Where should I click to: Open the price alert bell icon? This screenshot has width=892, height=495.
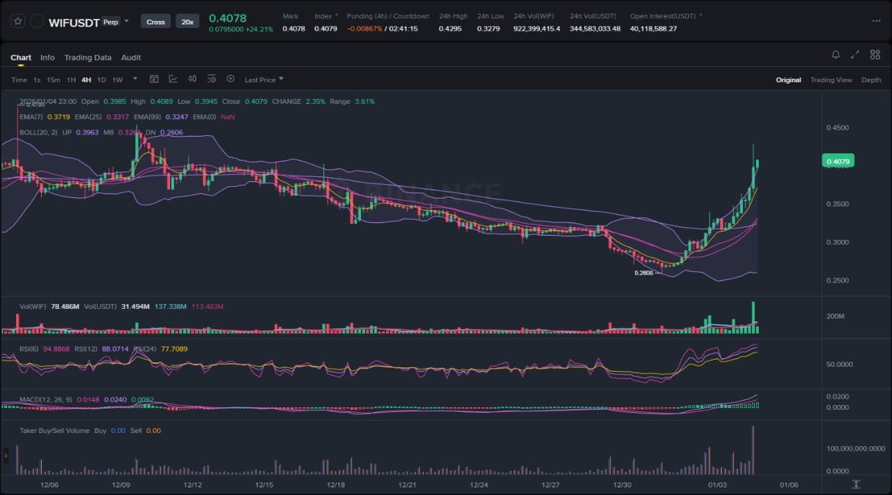(836, 54)
